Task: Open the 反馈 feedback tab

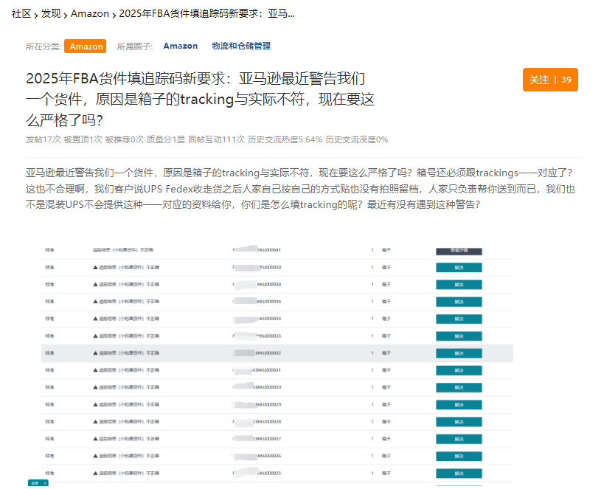Action: click(33, 483)
